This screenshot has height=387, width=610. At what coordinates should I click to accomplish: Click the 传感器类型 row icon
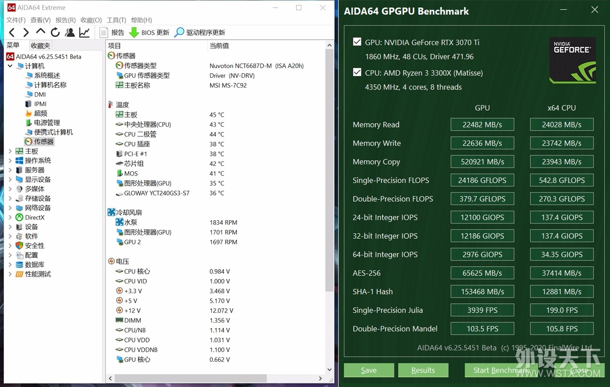[119, 65]
